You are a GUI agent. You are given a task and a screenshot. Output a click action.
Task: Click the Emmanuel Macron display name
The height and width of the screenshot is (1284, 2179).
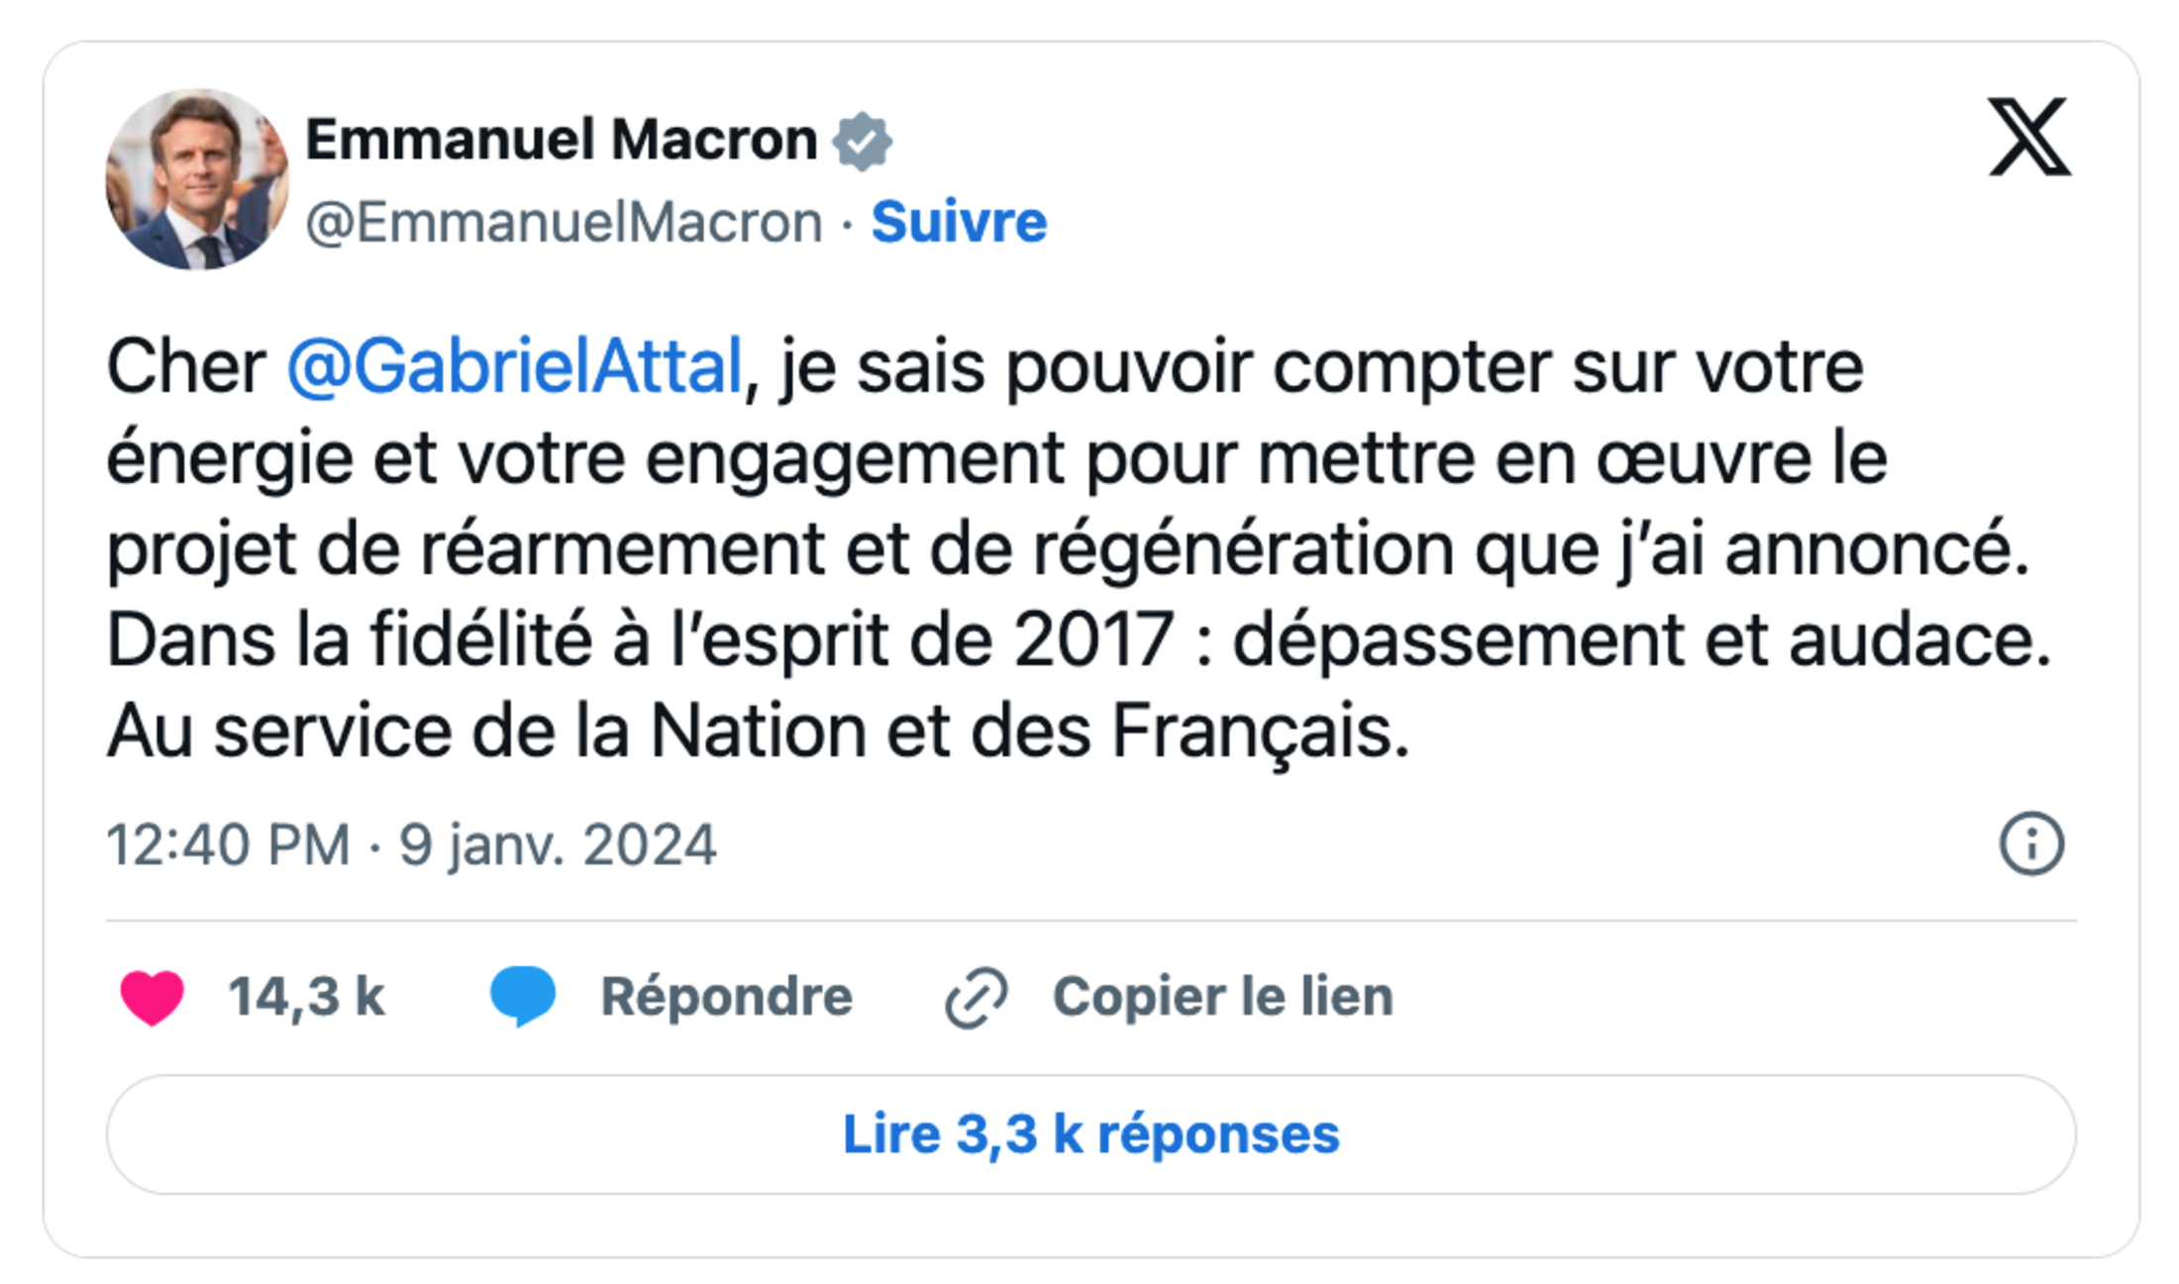click(561, 140)
